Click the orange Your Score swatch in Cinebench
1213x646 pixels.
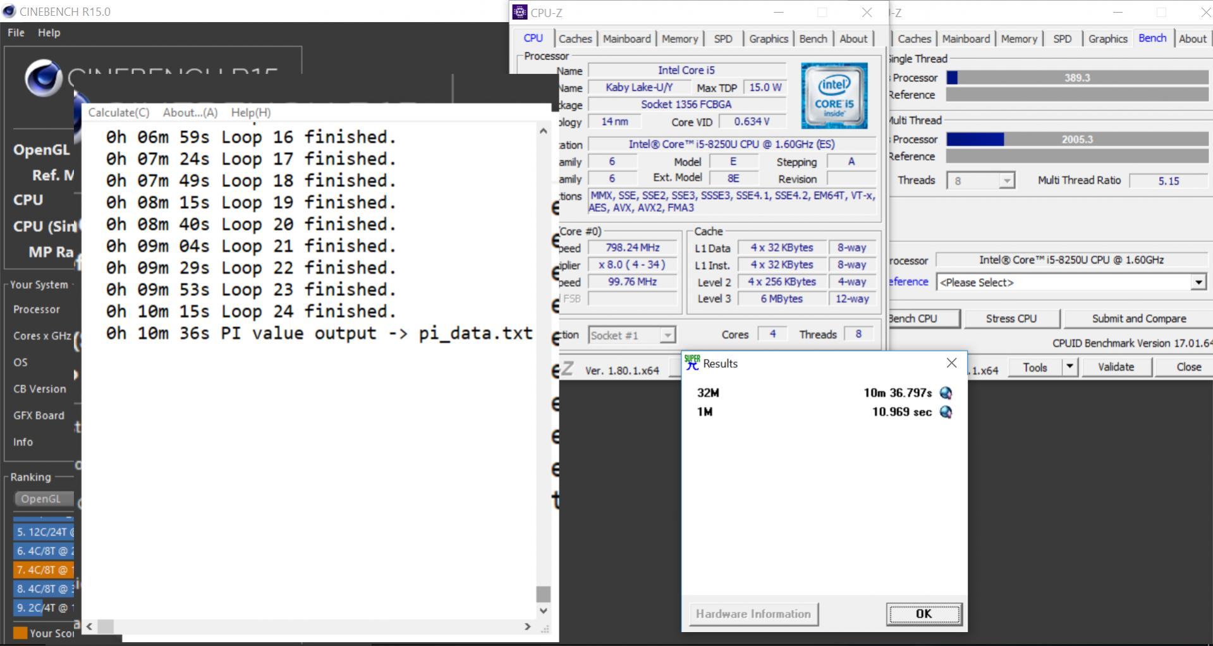pos(20,633)
